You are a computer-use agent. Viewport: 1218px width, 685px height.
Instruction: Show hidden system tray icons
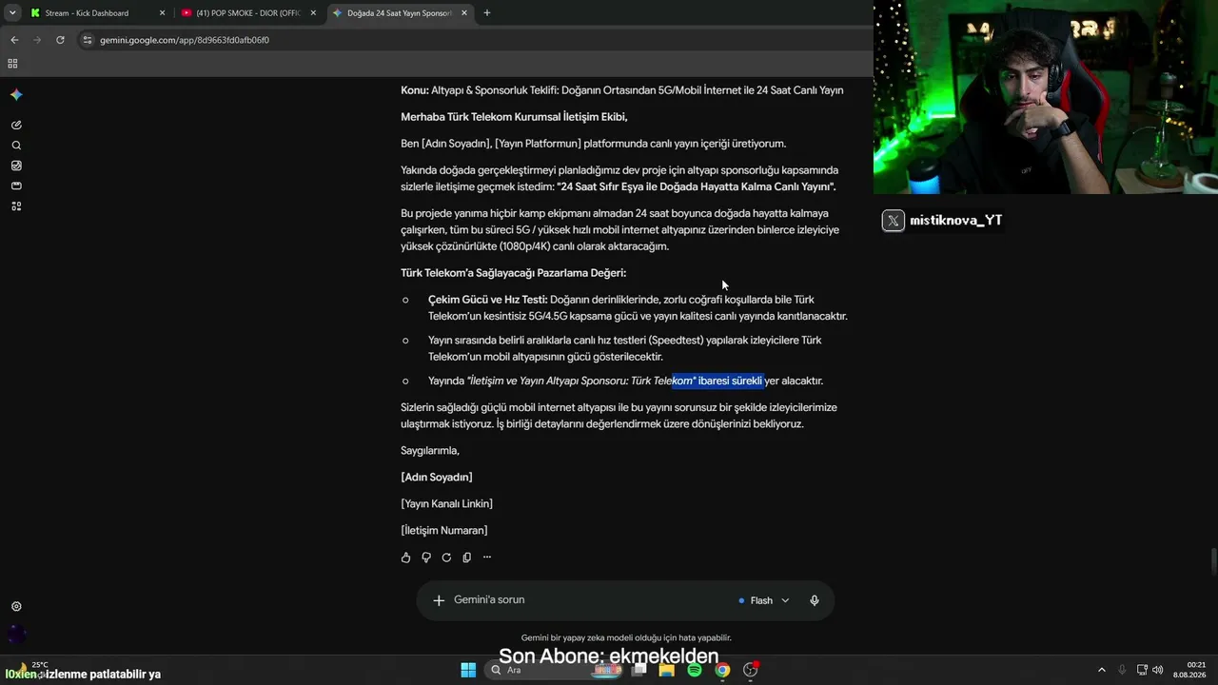click(1102, 670)
